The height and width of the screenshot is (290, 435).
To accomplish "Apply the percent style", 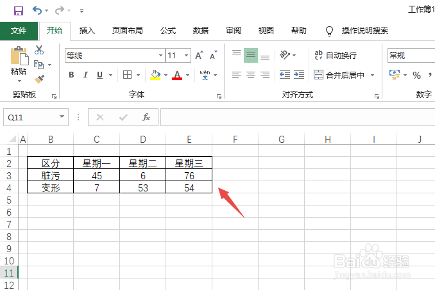I will [416, 75].
